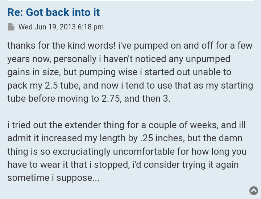Click the back-to-top arrow icon
261x199 pixels.
[x=254, y=191]
